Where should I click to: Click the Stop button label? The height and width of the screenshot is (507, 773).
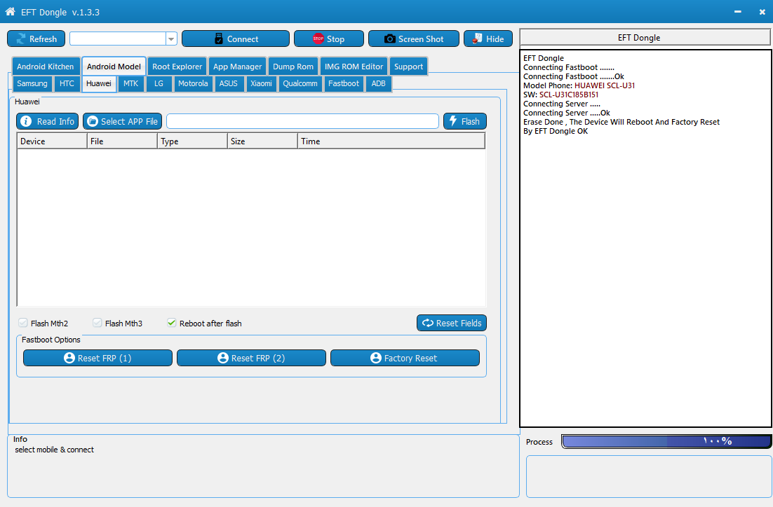tap(336, 39)
